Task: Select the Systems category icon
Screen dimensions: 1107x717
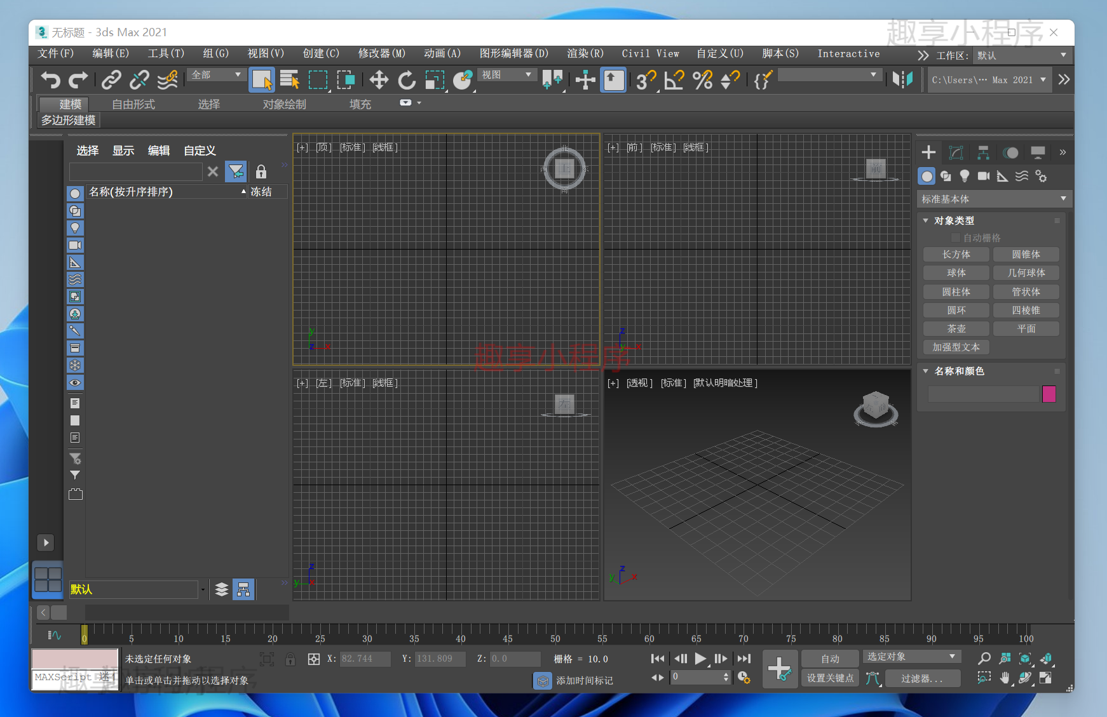Action: (x=1041, y=177)
